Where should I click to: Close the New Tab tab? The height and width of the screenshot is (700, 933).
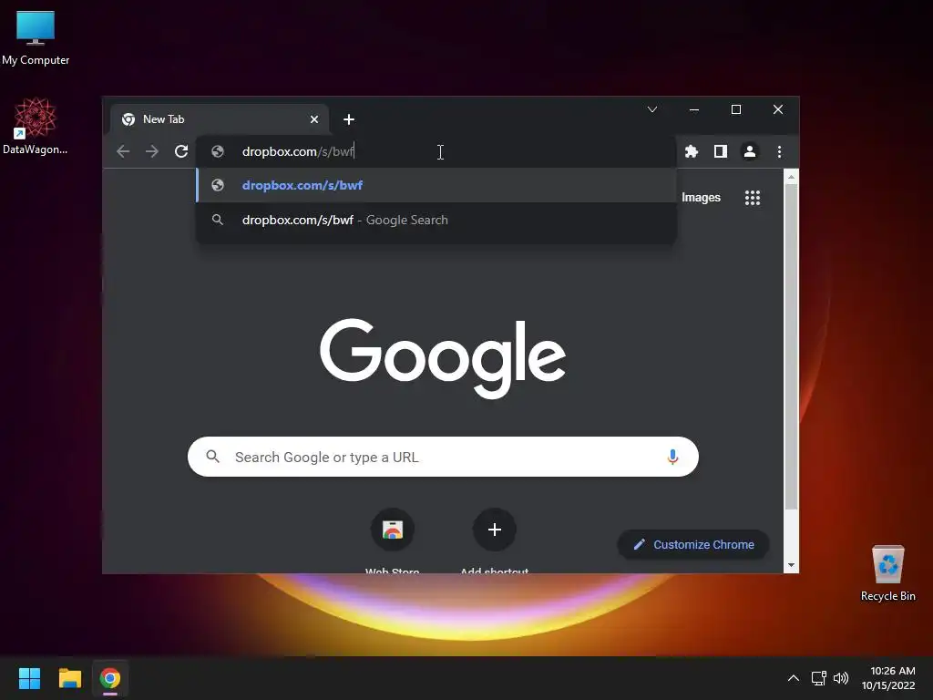(x=314, y=119)
